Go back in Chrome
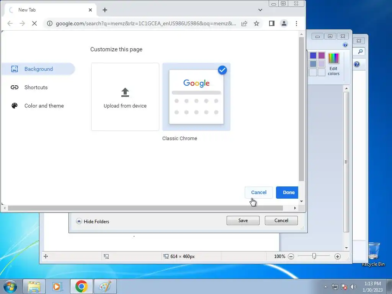Viewport: 392px width, 294px height. pyautogui.click(x=10, y=23)
